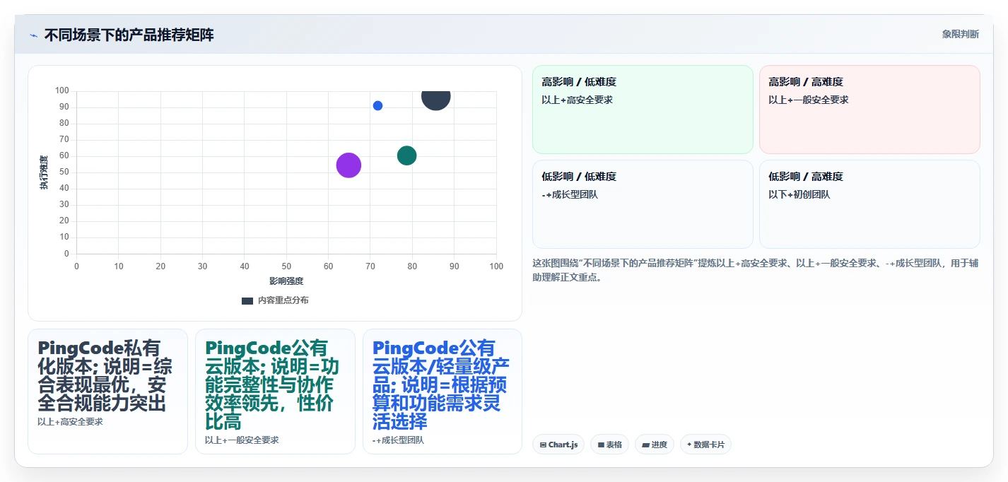Click the progress icon in 进度 chip

coord(645,445)
